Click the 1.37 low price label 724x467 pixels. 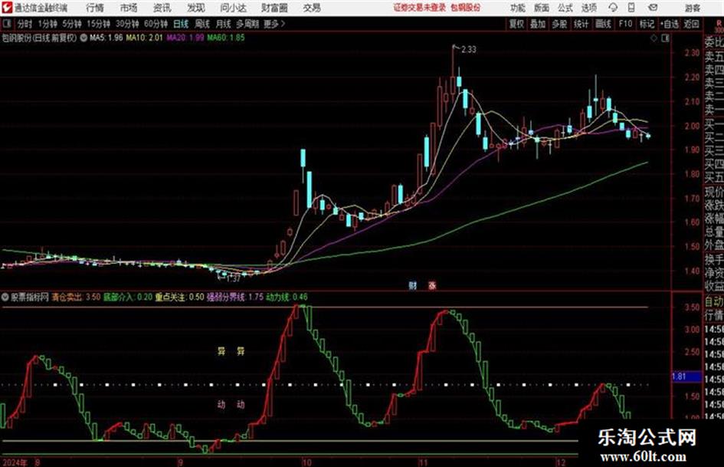(x=234, y=278)
